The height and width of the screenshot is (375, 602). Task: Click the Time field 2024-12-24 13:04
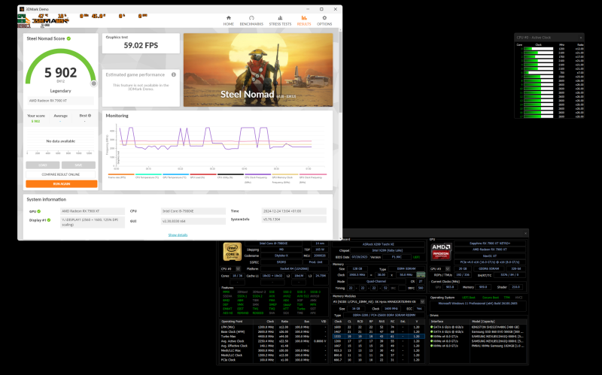293,211
